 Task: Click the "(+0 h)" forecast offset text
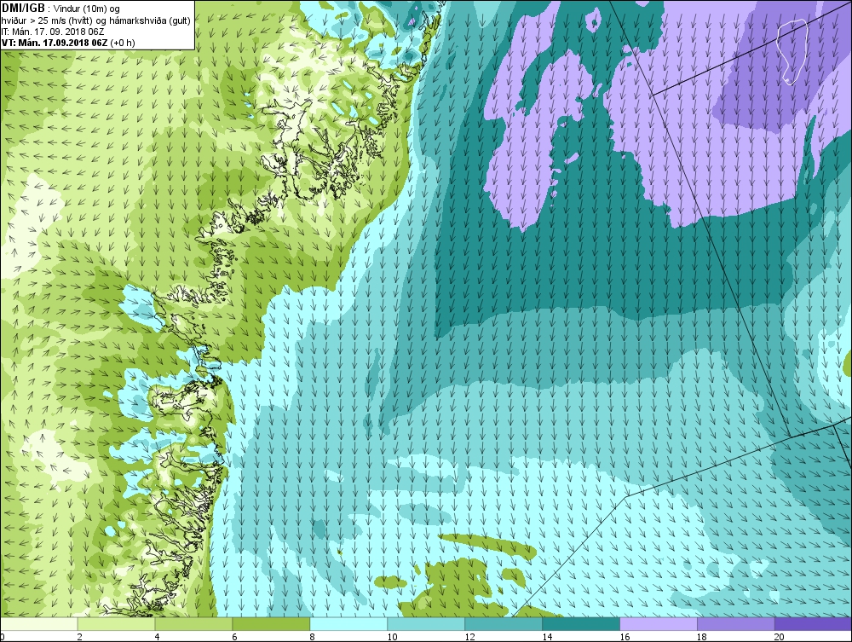point(123,43)
